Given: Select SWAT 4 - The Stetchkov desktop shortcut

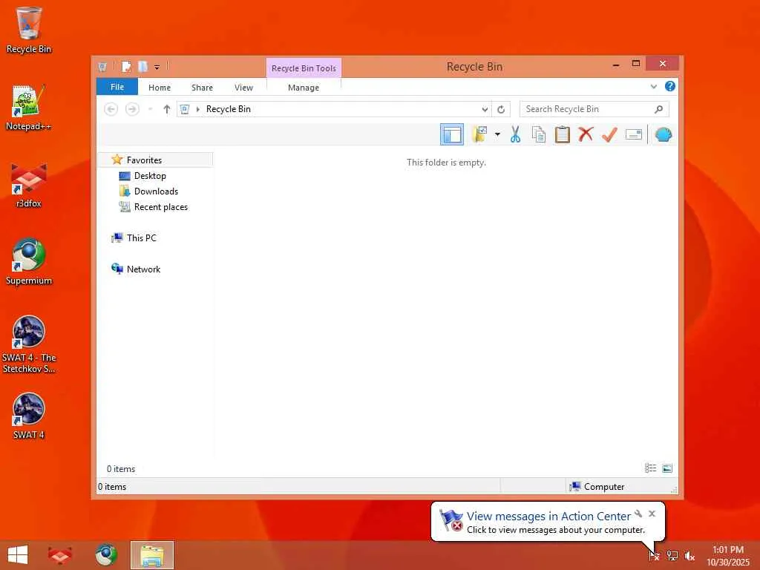Looking at the screenshot, I should coord(29,344).
